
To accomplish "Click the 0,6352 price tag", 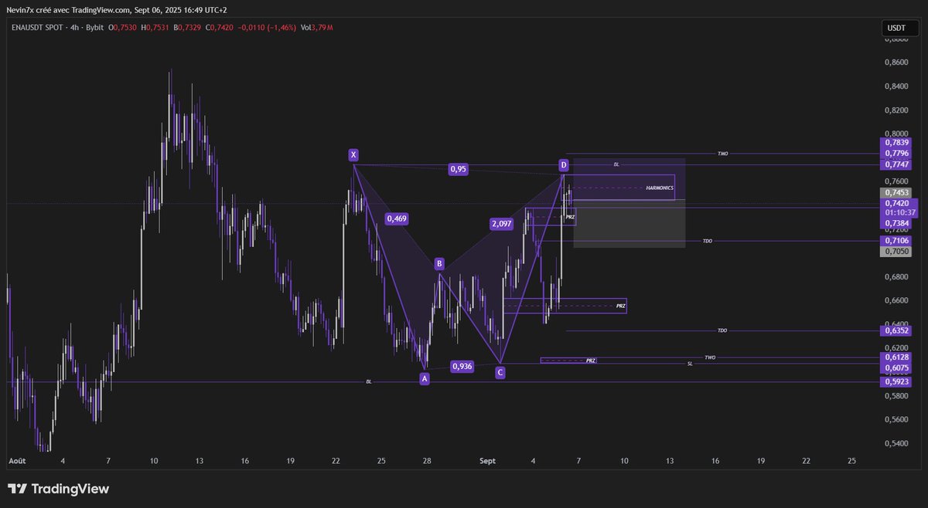I will 896,330.
